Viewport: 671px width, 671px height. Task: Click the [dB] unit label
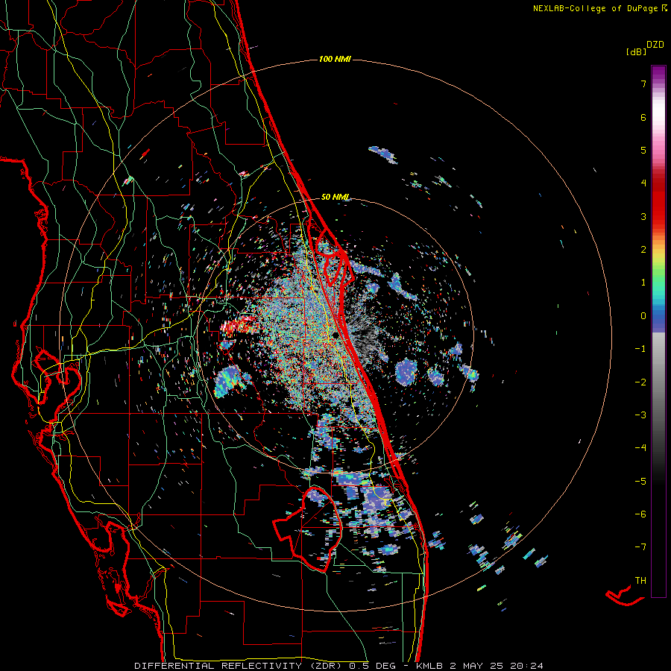636,51
